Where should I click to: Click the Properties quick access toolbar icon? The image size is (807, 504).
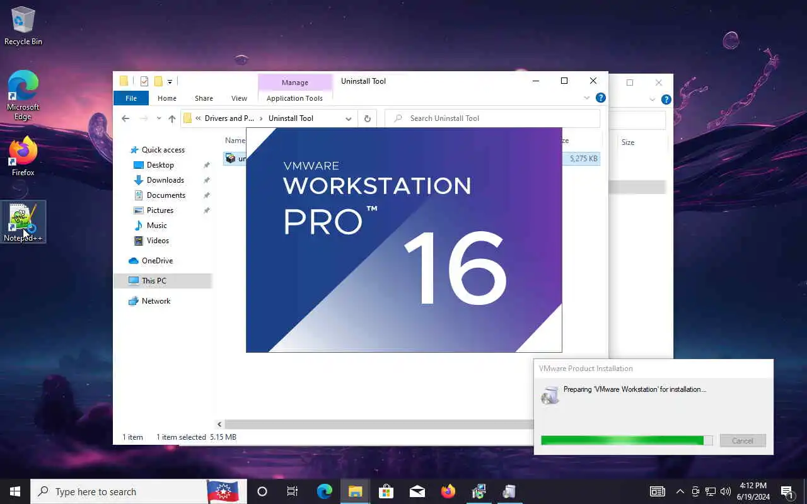coord(144,81)
